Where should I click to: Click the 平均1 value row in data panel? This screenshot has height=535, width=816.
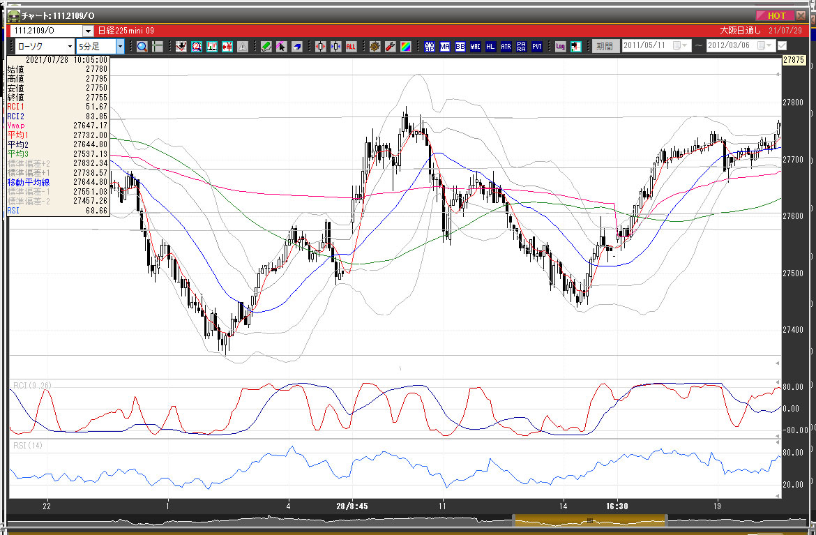pos(57,135)
